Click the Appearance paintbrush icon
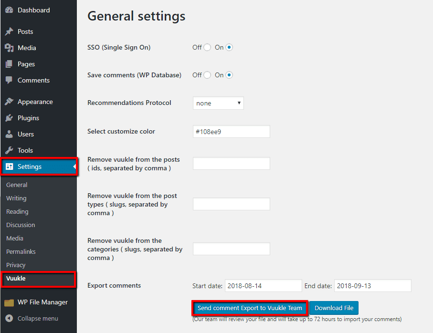The image size is (433, 333). click(x=9, y=102)
